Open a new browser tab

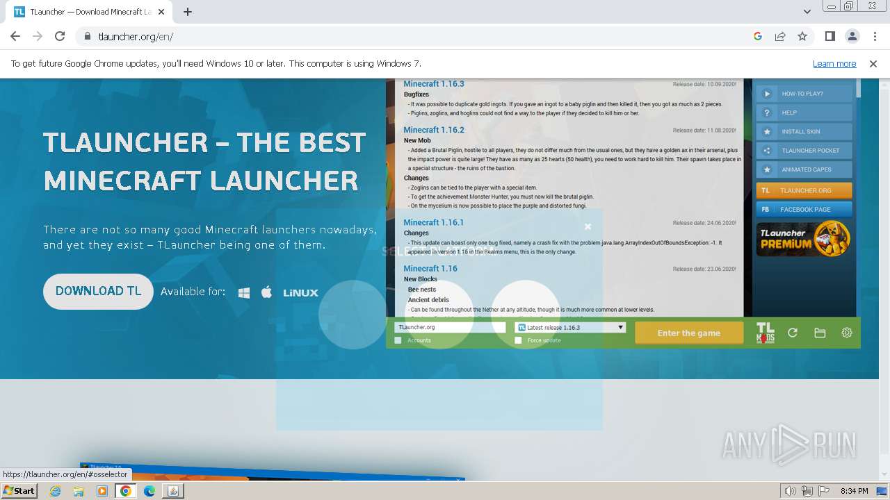point(188,12)
